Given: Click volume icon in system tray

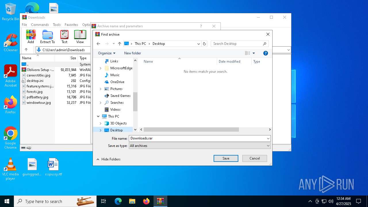Looking at the screenshot, I should [x=331, y=201].
